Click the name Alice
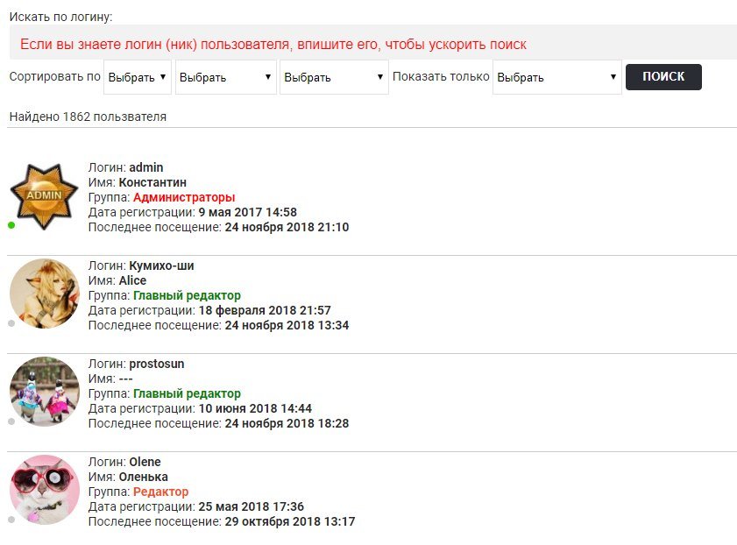 point(132,280)
